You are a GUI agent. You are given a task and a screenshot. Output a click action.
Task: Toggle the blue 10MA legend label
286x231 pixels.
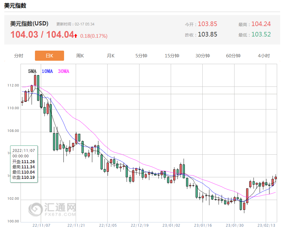[x=47, y=71]
